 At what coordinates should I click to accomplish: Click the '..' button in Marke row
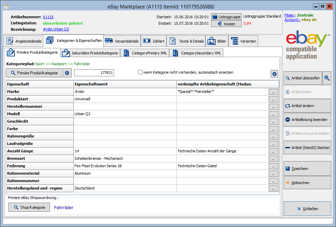tap(273, 92)
